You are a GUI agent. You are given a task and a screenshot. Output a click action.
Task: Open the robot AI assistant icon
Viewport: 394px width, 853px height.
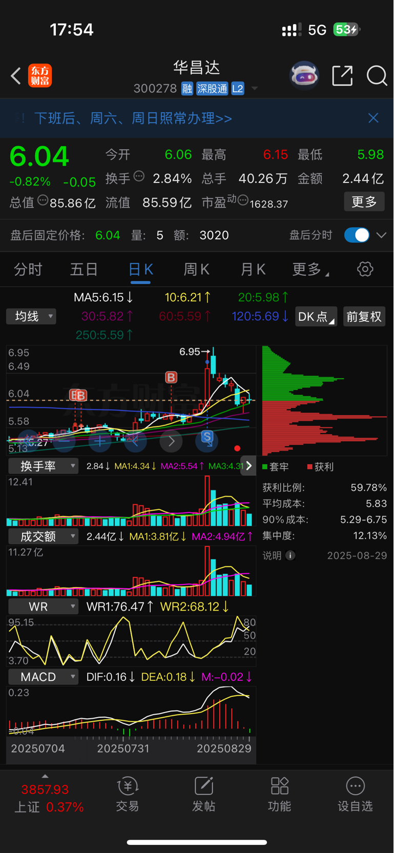(x=304, y=76)
